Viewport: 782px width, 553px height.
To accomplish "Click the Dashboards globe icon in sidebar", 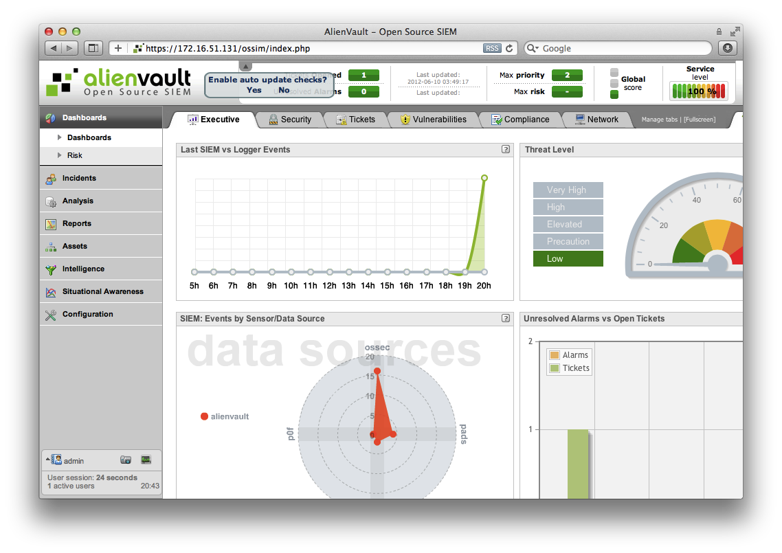I will click(50, 118).
